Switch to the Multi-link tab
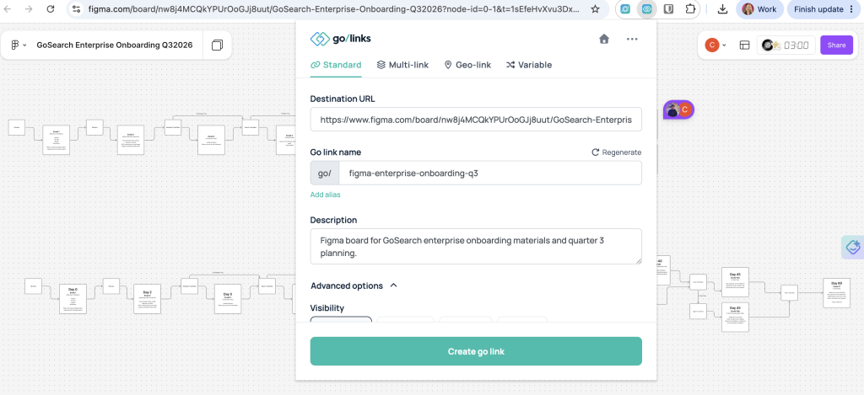This screenshot has height=395, width=864. [x=402, y=65]
